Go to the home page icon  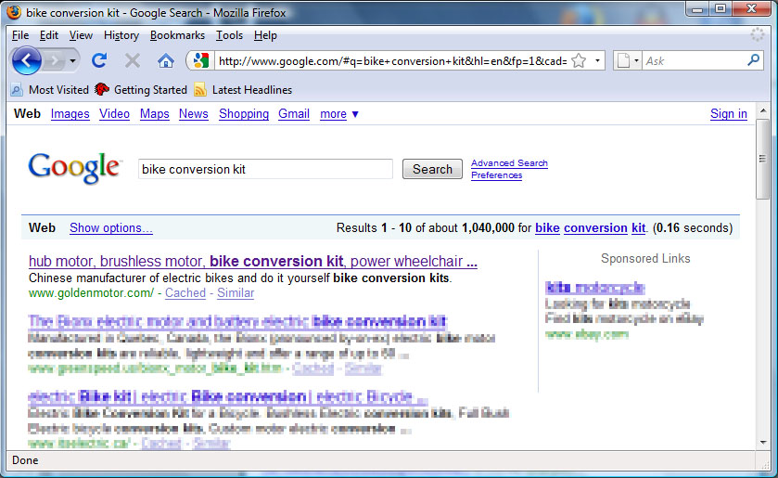(x=166, y=61)
